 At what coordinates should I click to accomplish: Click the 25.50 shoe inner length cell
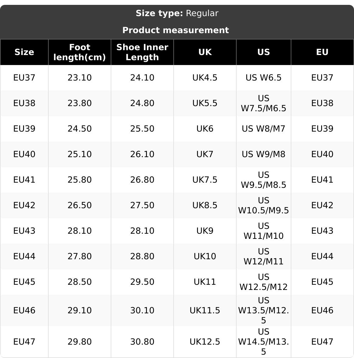pos(142,129)
